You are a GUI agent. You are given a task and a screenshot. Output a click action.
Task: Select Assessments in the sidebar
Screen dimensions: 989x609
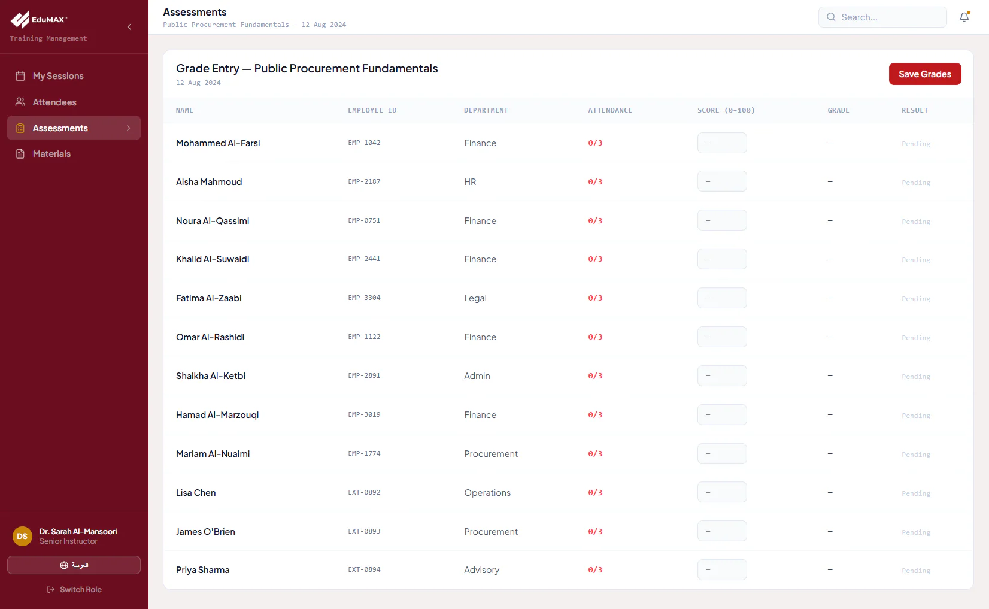coord(74,128)
